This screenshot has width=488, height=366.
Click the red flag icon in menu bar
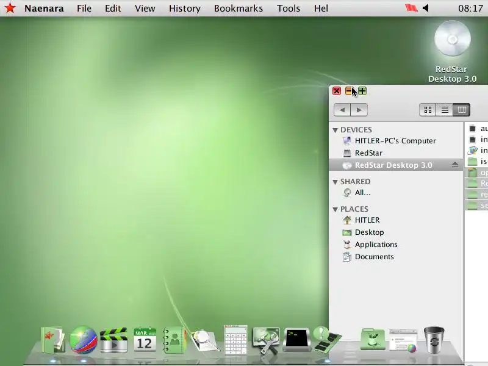click(411, 8)
